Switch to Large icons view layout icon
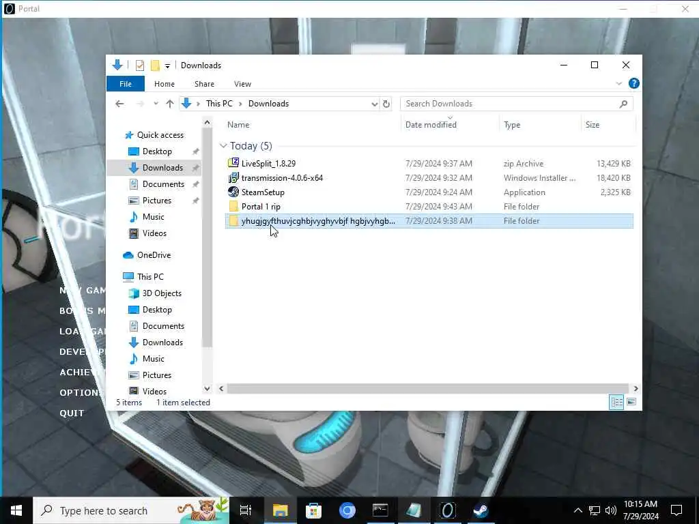 (x=631, y=402)
